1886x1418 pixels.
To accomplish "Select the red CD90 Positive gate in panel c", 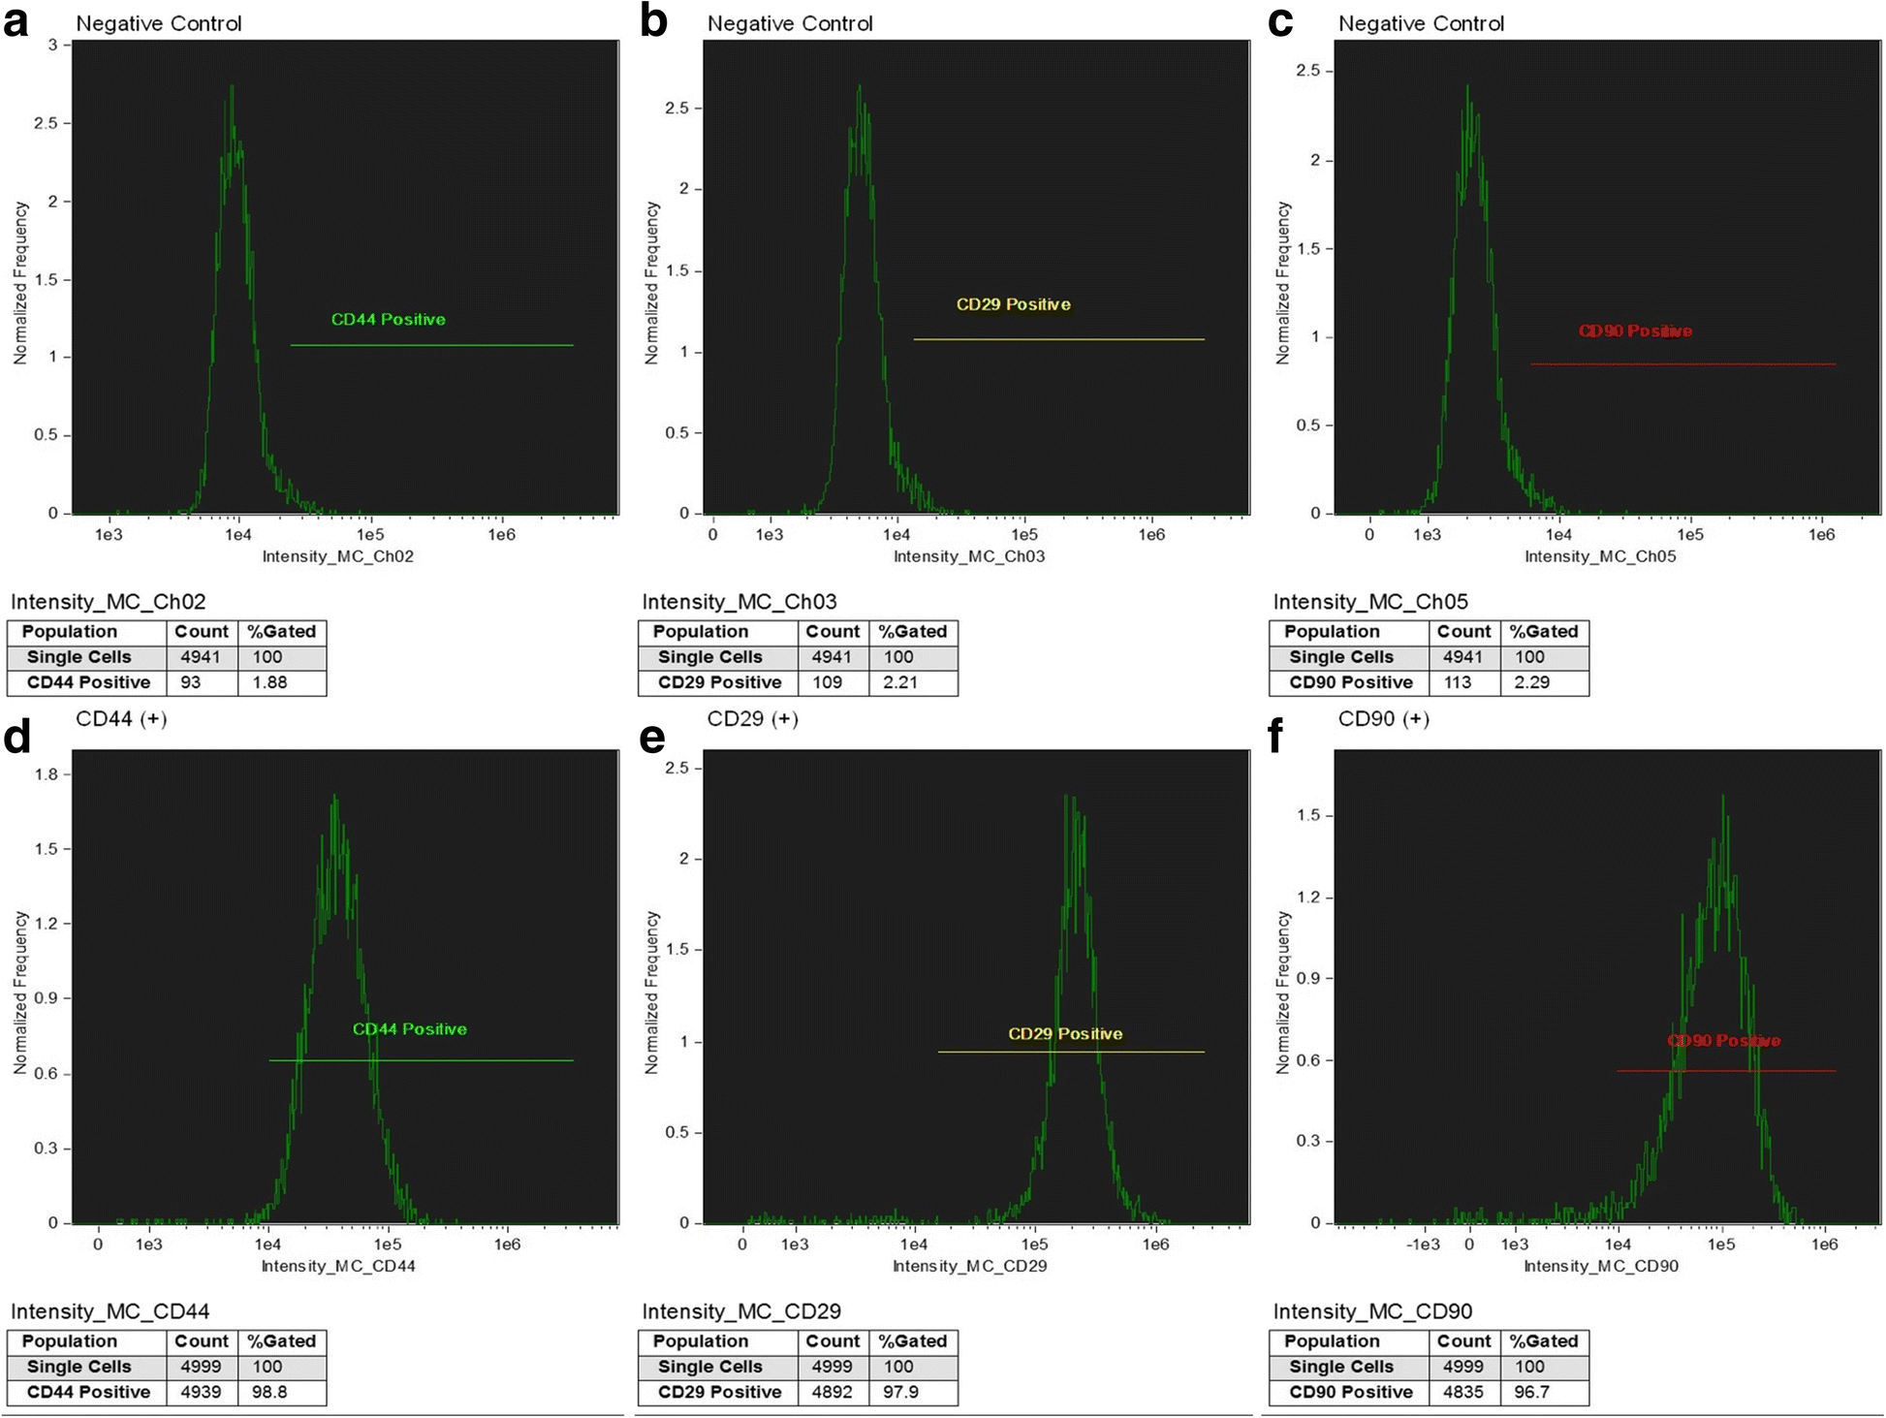I will coord(1682,364).
